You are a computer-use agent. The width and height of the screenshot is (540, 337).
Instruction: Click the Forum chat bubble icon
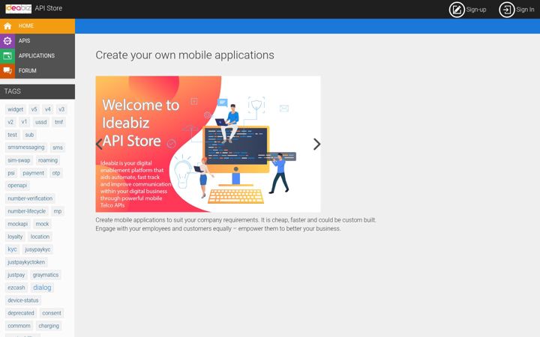(7, 71)
